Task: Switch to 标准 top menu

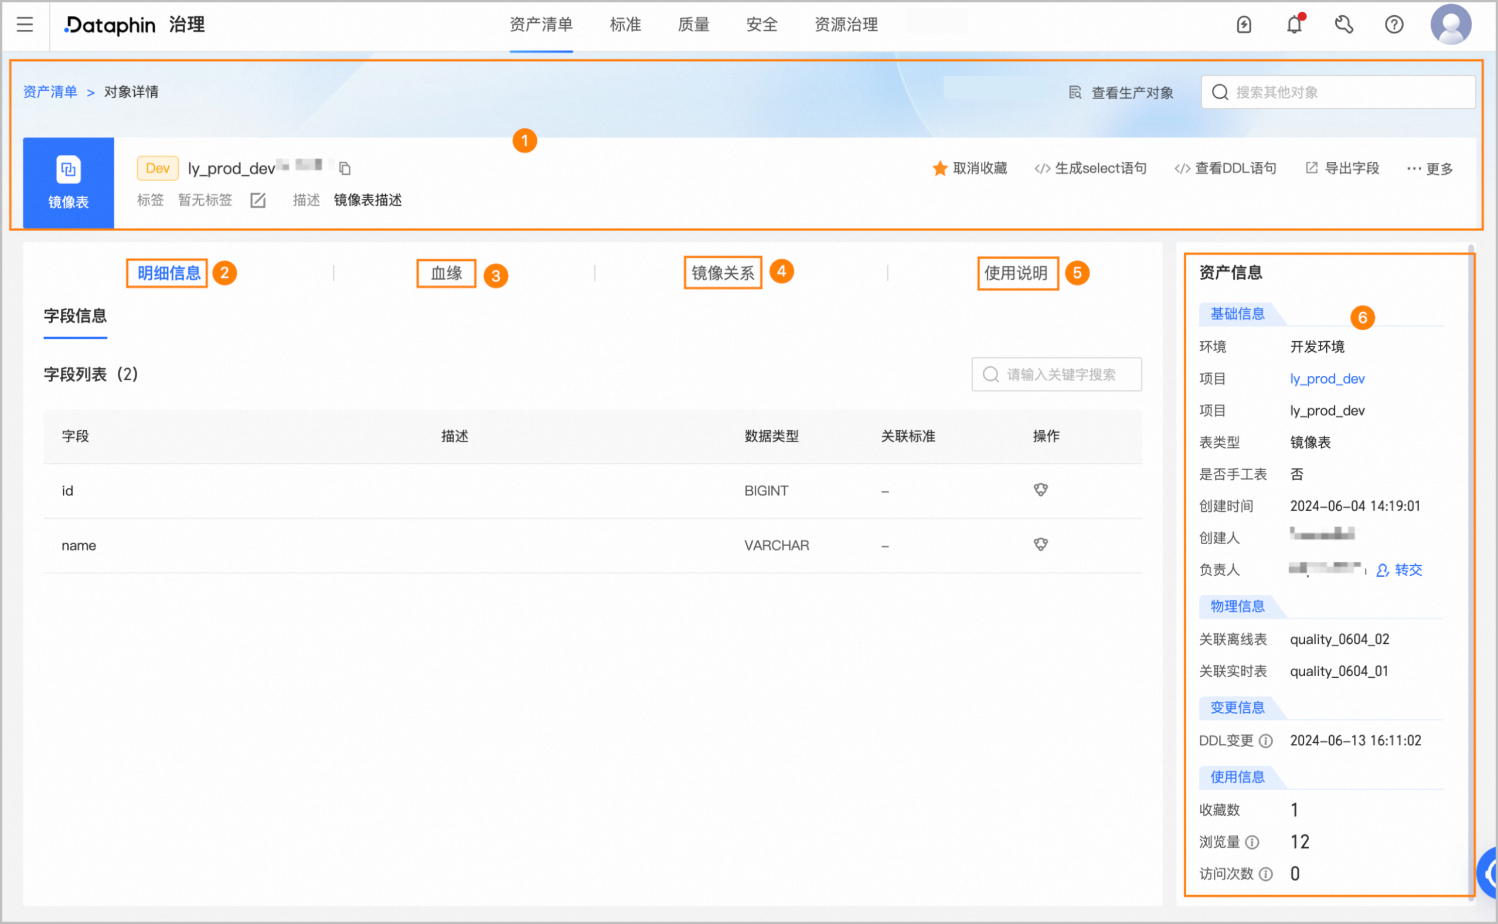Action: point(625,25)
